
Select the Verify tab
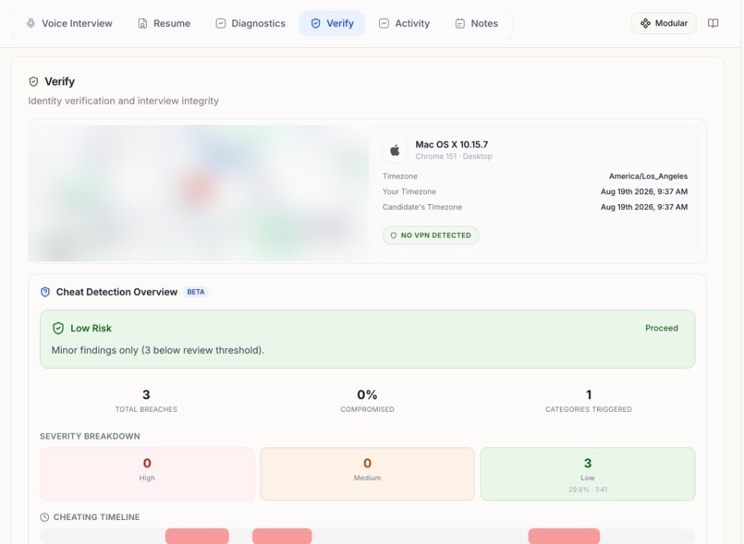click(x=332, y=23)
